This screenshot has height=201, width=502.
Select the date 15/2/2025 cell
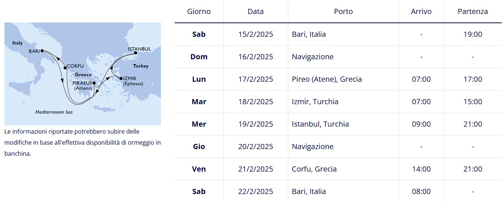(255, 34)
